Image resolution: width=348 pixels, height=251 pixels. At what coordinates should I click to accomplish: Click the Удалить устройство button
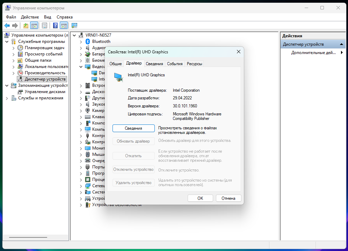(x=133, y=183)
